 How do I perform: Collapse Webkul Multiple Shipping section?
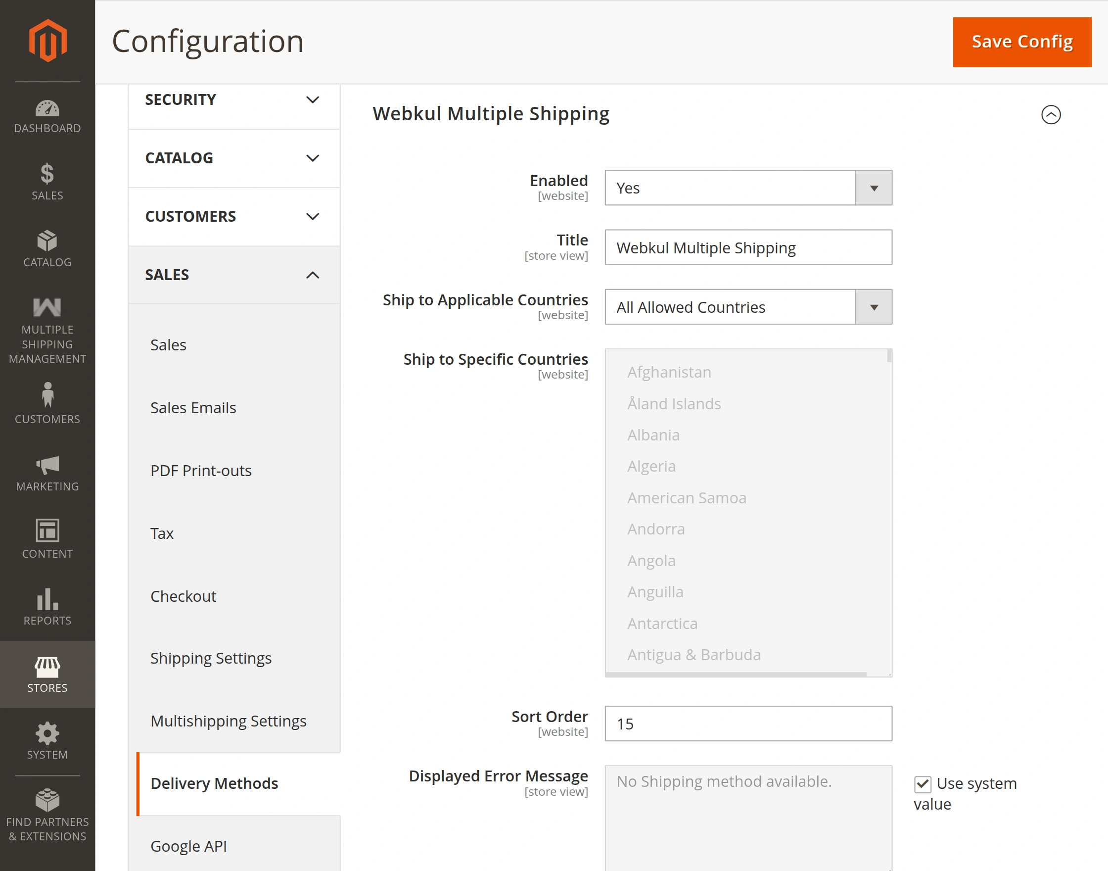tap(1051, 114)
